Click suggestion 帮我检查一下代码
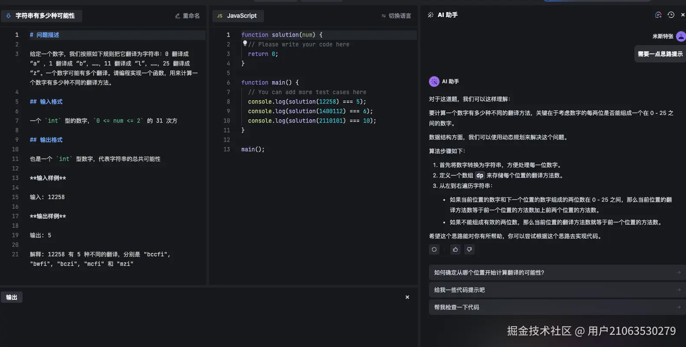Image resolution: width=686 pixels, height=347 pixels. pos(557,307)
